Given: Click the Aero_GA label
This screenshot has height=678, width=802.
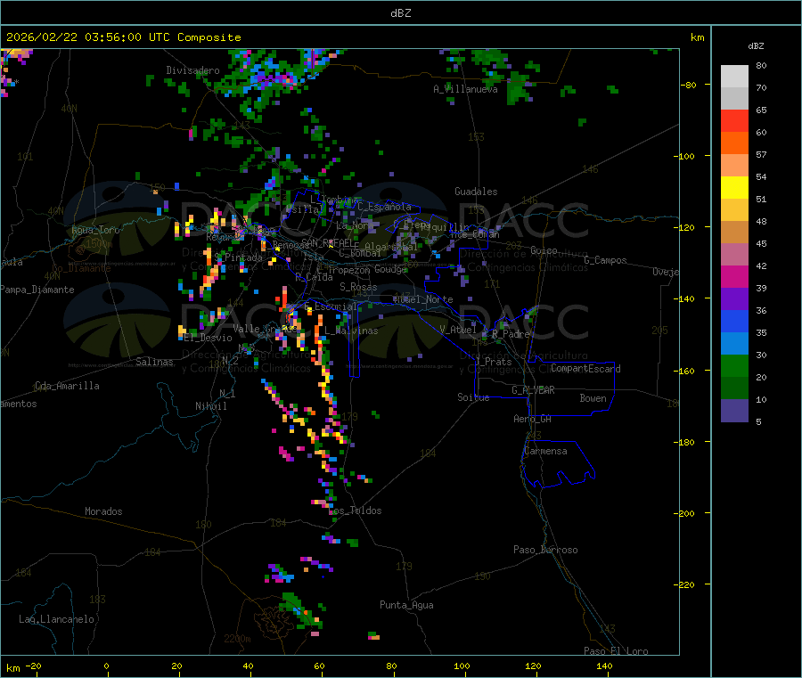Looking at the screenshot, I should click(x=533, y=419).
